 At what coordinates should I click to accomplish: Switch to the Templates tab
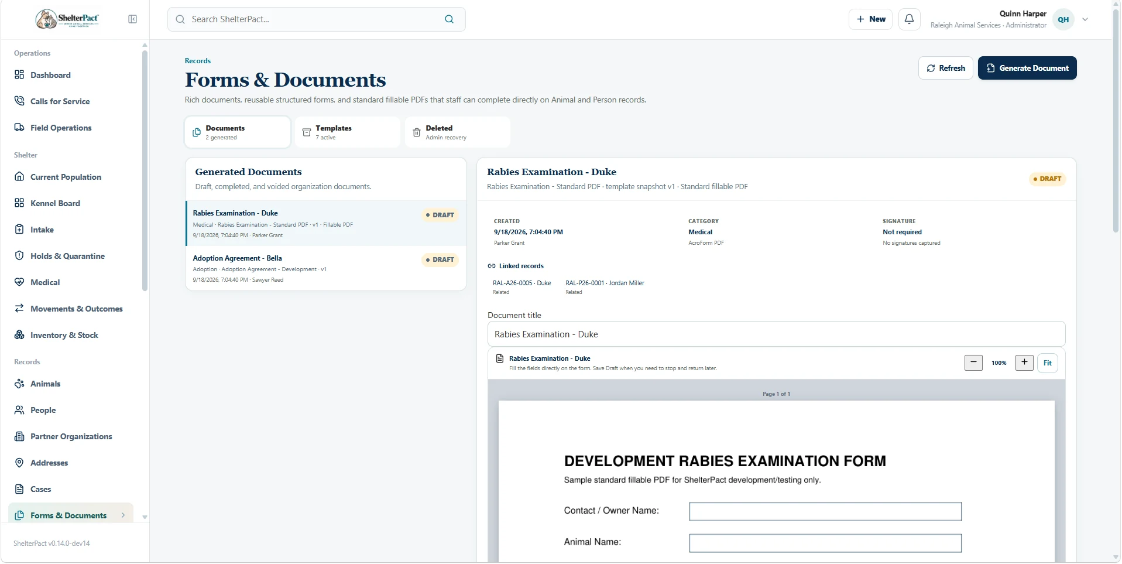(x=348, y=132)
